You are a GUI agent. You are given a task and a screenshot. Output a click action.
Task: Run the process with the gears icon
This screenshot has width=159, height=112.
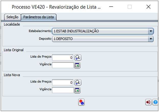point(81,102)
